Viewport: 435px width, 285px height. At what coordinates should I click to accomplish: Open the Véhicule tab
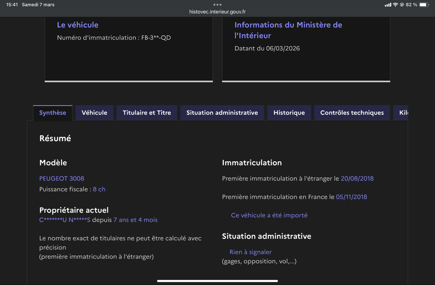(x=94, y=113)
